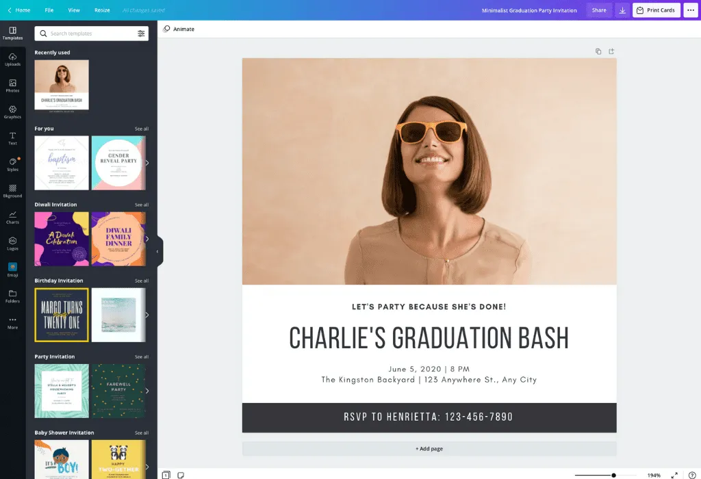Expand For you row with arrow
The height and width of the screenshot is (479, 701).
pos(147,163)
